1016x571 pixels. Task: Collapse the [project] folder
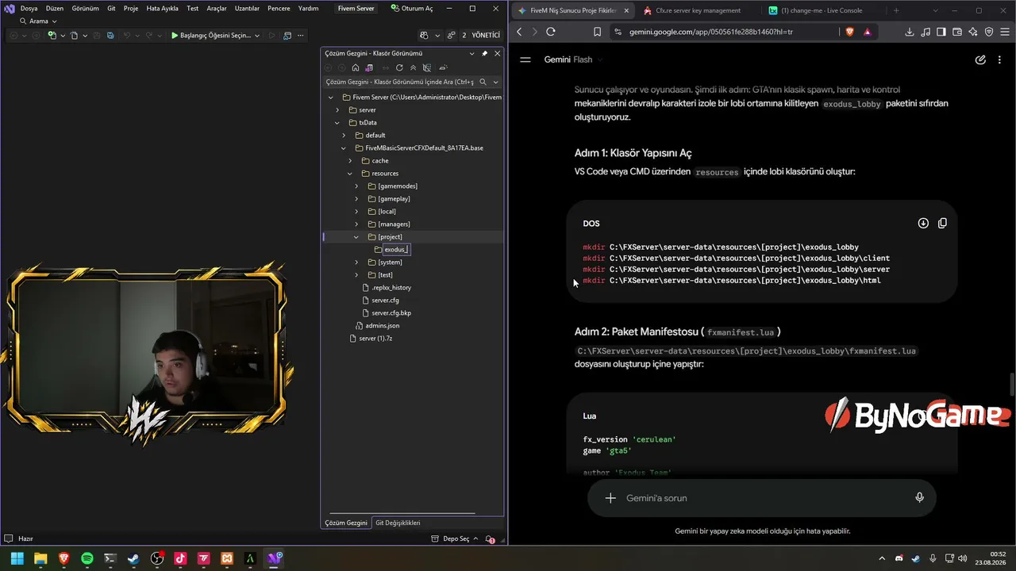(356, 237)
